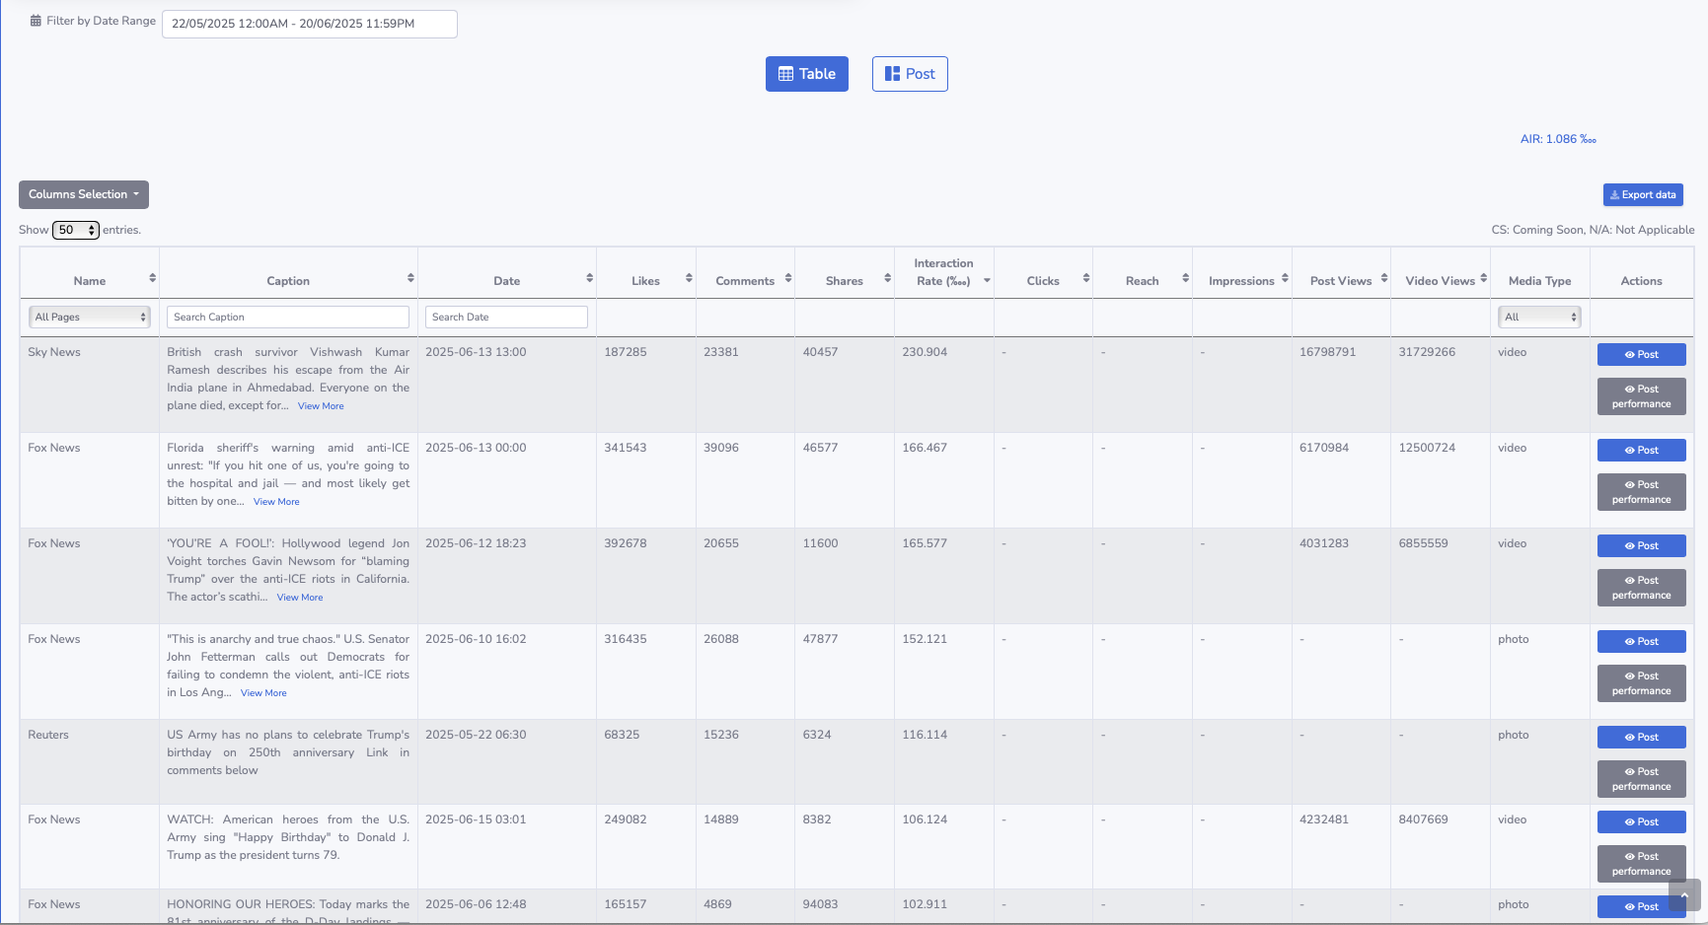Screen dimensions: 1708x925
Task: Sort by Interaction Rate descending arrow
Action: pyautogui.click(x=987, y=281)
